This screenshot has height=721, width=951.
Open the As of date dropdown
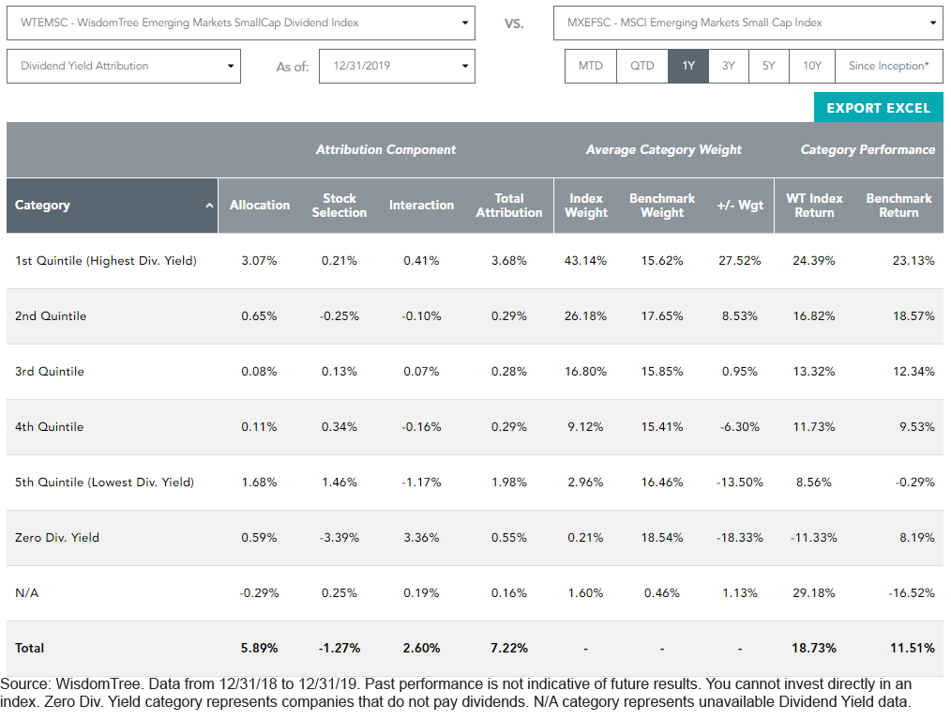(x=397, y=66)
